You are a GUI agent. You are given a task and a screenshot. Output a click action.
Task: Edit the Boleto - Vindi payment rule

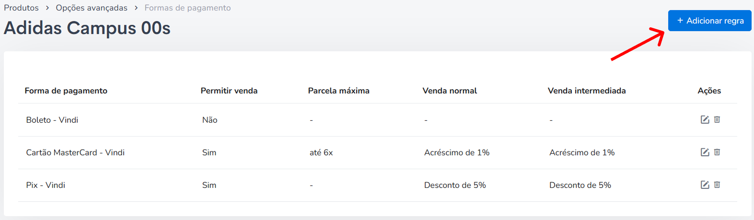705,120
